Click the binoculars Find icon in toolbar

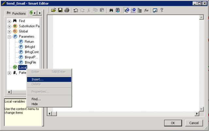111,10
